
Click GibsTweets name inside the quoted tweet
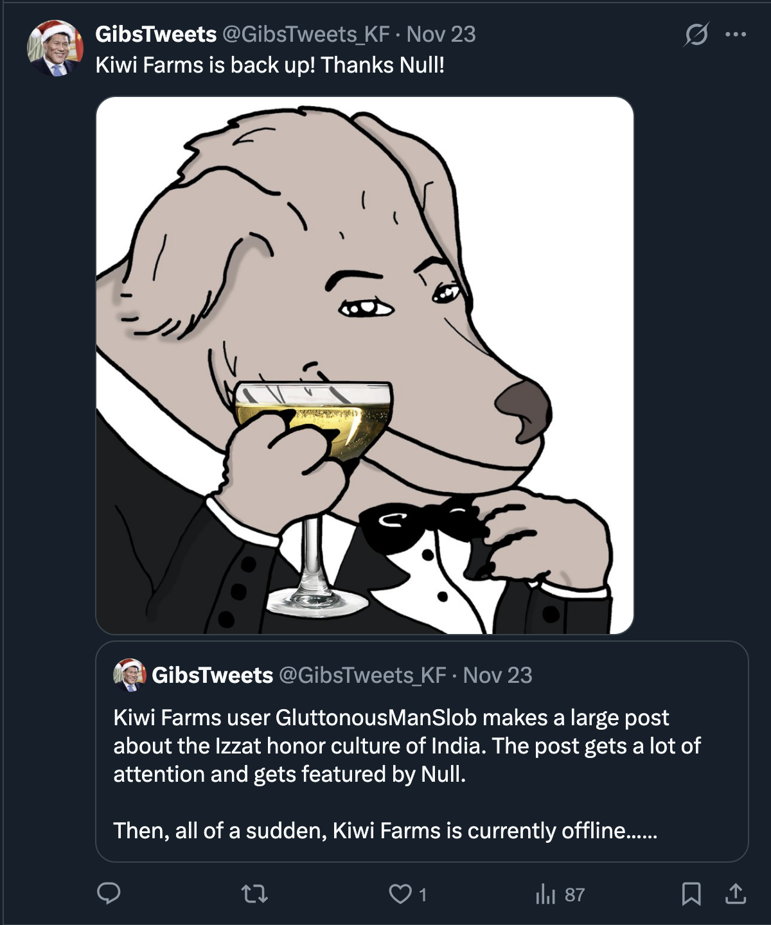(213, 675)
